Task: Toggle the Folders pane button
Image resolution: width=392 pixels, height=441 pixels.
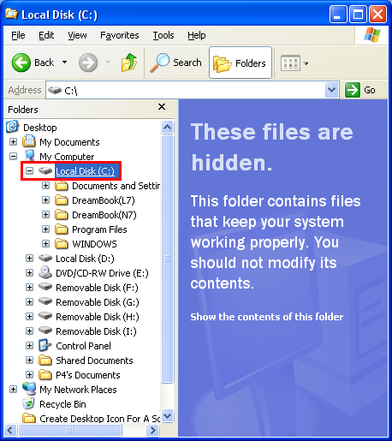Action: coord(241,63)
